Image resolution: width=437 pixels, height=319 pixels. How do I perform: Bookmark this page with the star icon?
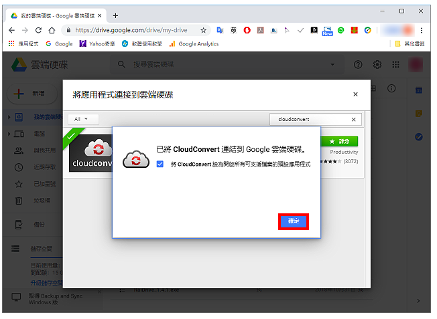pos(204,30)
